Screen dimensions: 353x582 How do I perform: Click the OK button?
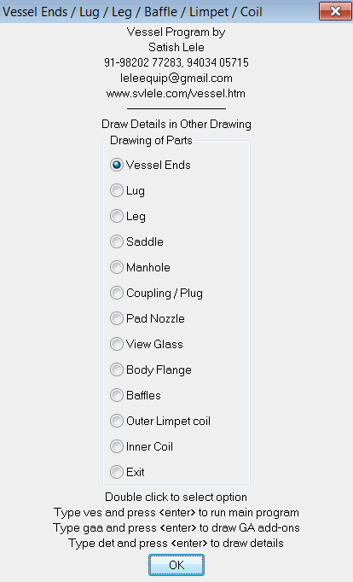(x=176, y=565)
